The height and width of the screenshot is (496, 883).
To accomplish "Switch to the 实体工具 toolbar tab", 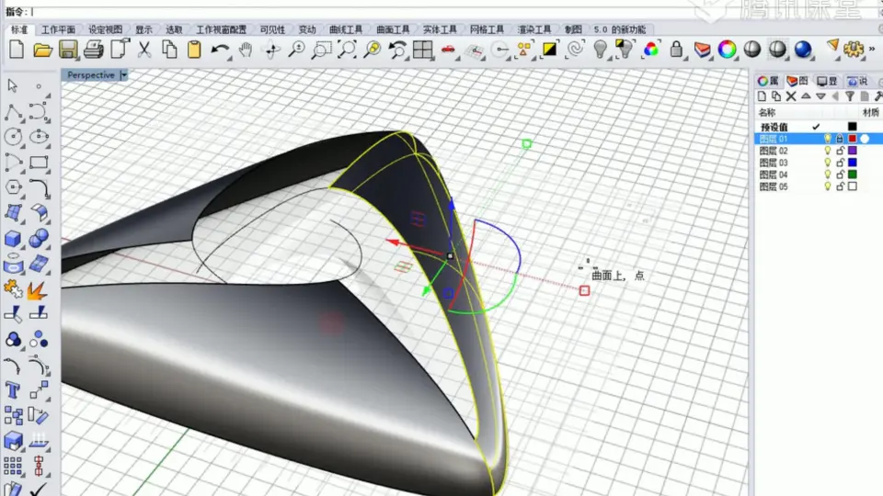I will tap(440, 29).
